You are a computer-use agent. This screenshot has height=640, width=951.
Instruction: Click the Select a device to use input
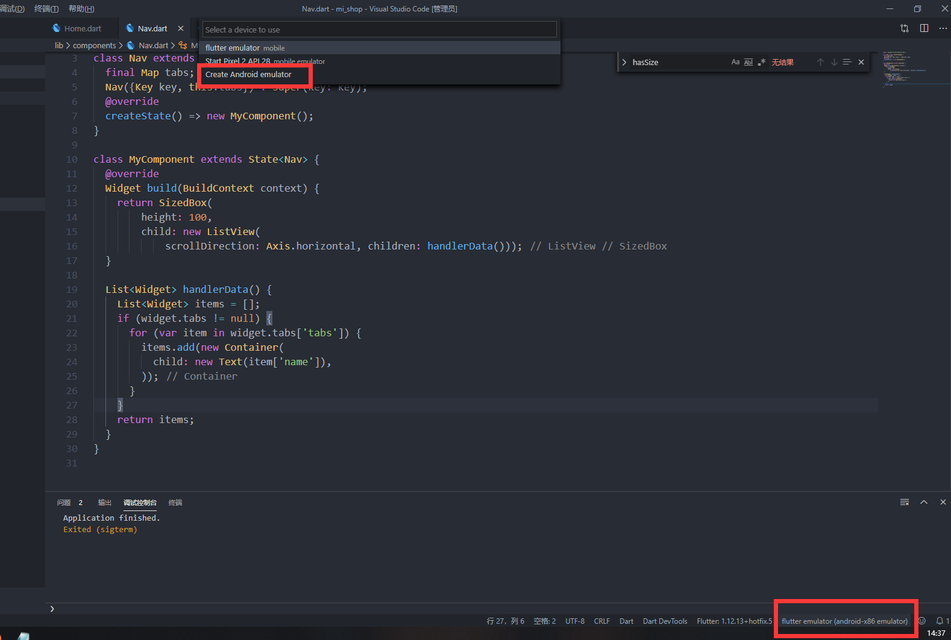coord(379,30)
